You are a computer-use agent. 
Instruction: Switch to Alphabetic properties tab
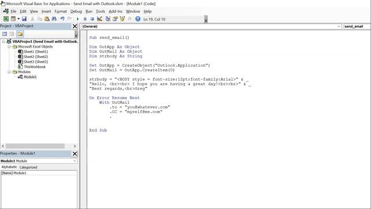9,167
